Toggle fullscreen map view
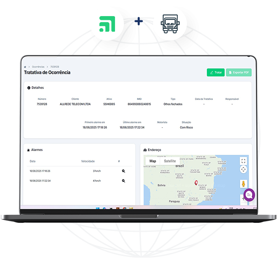Screen dimensions: 277x258 point(243,161)
